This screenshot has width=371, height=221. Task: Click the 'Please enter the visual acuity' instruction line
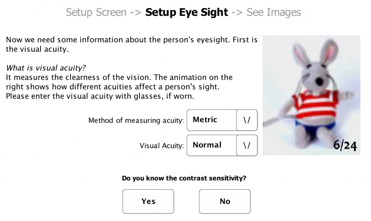pyautogui.click(x=100, y=96)
